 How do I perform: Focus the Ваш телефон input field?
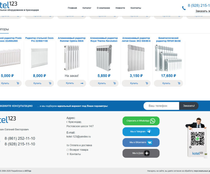tap(161, 106)
